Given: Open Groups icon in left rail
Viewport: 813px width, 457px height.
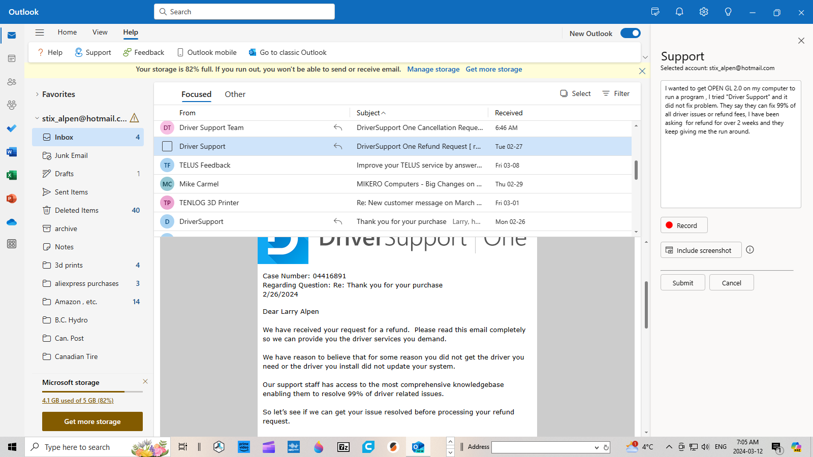Looking at the screenshot, I should click(12, 105).
